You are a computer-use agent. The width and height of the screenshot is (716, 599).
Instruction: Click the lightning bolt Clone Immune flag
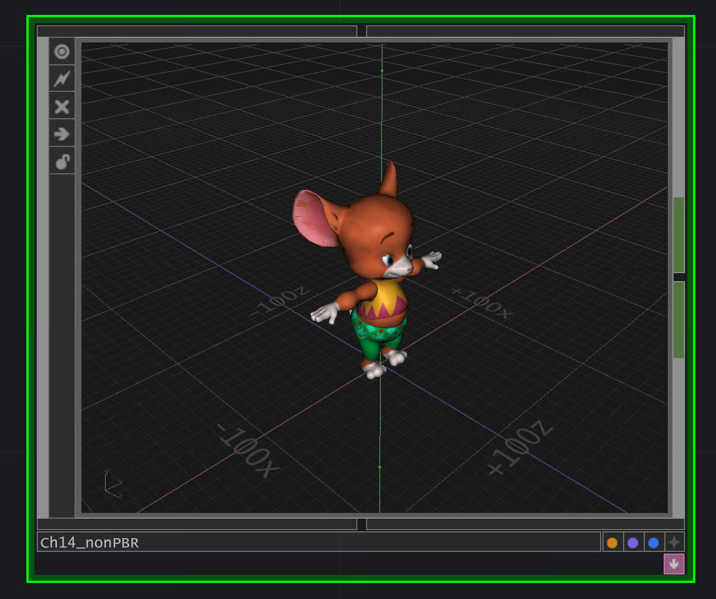pyautogui.click(x=62, y=79)
